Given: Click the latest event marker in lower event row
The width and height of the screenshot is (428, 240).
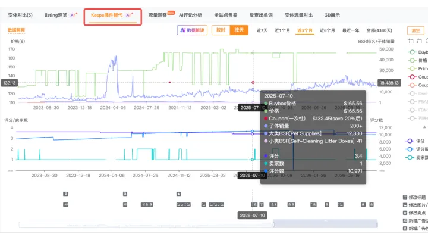Looking at the screenshot, I should click(372, 204).
